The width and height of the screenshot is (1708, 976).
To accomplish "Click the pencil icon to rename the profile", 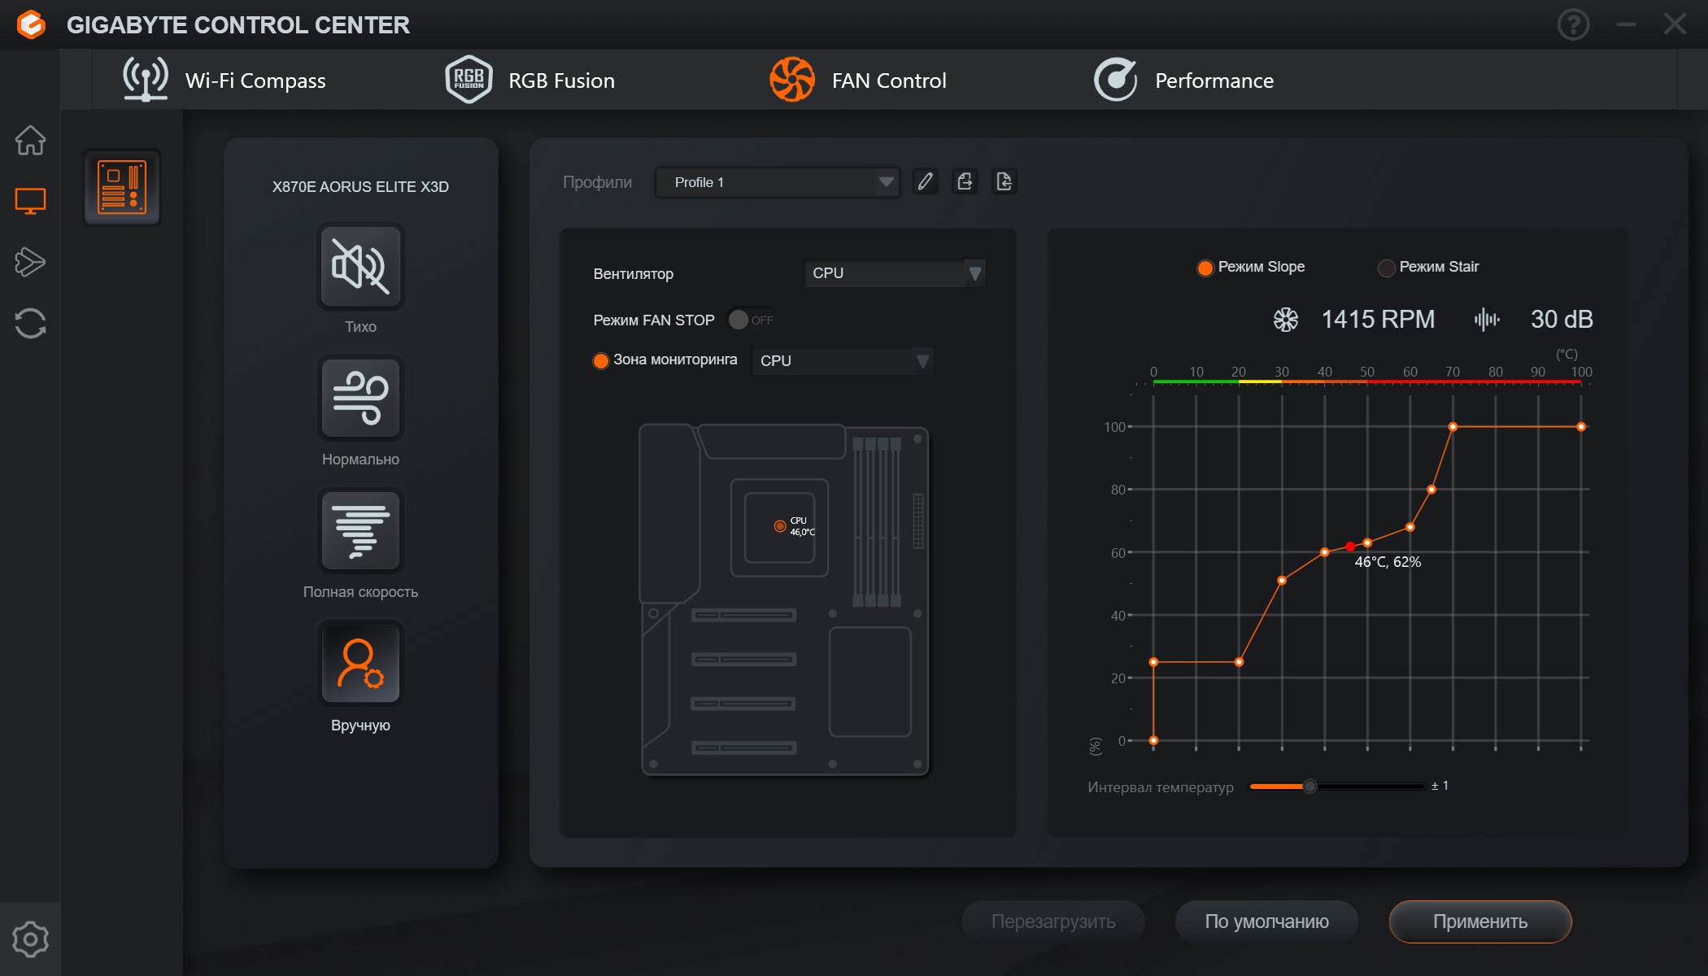I will (x=925, y=181).
